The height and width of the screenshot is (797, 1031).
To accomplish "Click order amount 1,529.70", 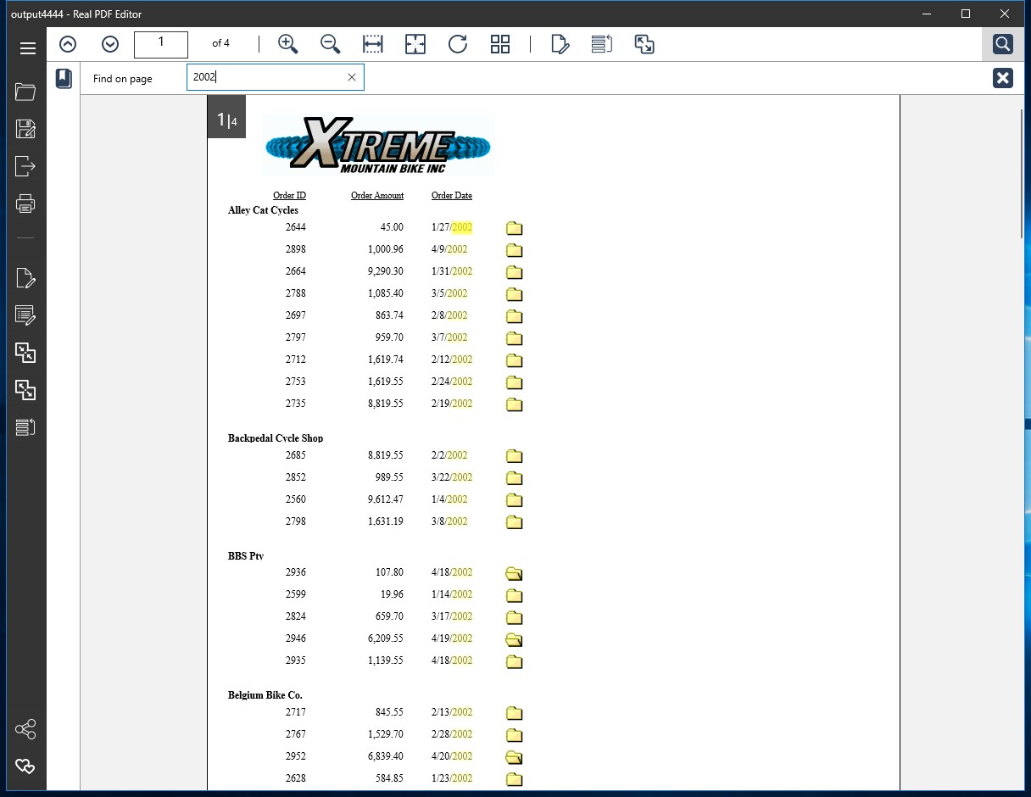I will click(x=386, y=734).
